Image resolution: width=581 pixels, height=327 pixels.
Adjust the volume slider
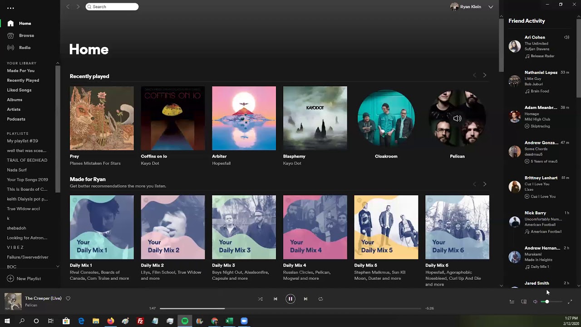coord(551,302)
